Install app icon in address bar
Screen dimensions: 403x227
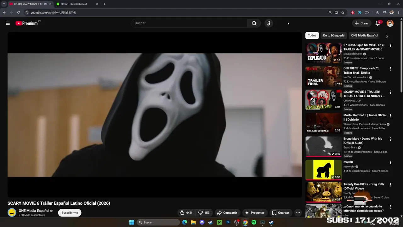[336, 13]
